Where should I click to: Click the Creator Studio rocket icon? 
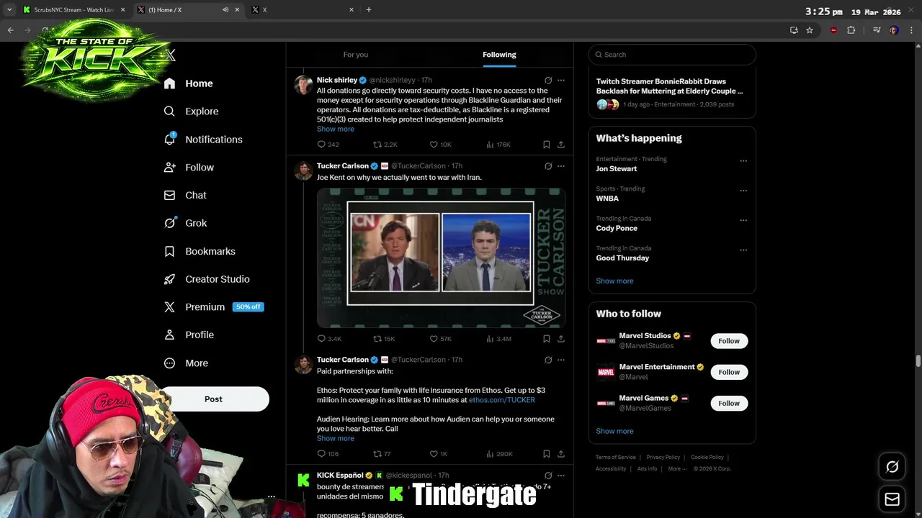point(169,279)
